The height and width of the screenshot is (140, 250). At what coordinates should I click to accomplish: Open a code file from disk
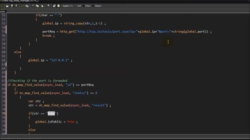(7, 6)
